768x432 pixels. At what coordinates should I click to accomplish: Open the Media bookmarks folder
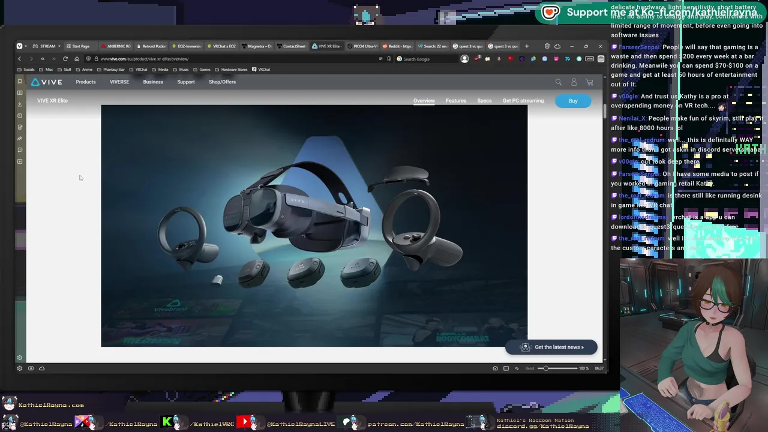(x=160, y=70)
